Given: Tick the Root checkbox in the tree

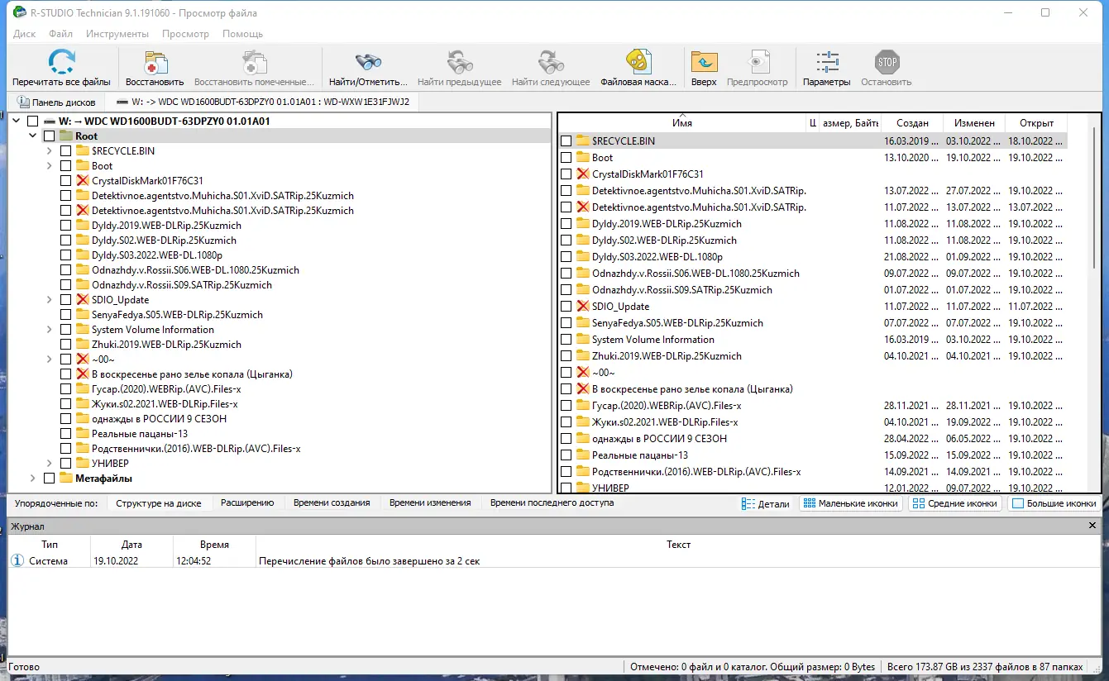Looking at the screenshot, I should click(49, 136).
